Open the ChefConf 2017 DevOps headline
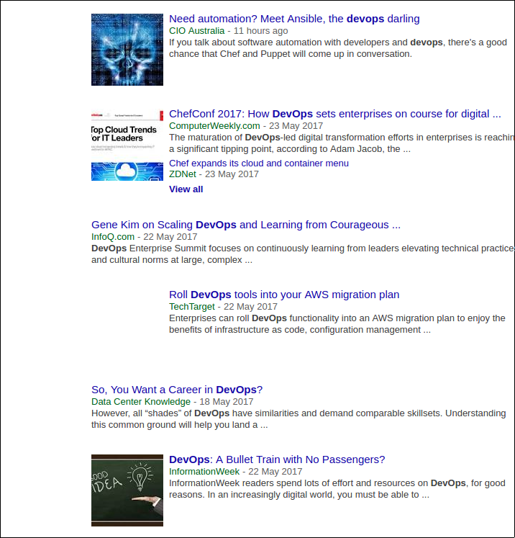515x538 pixels. tap(334, 114)
